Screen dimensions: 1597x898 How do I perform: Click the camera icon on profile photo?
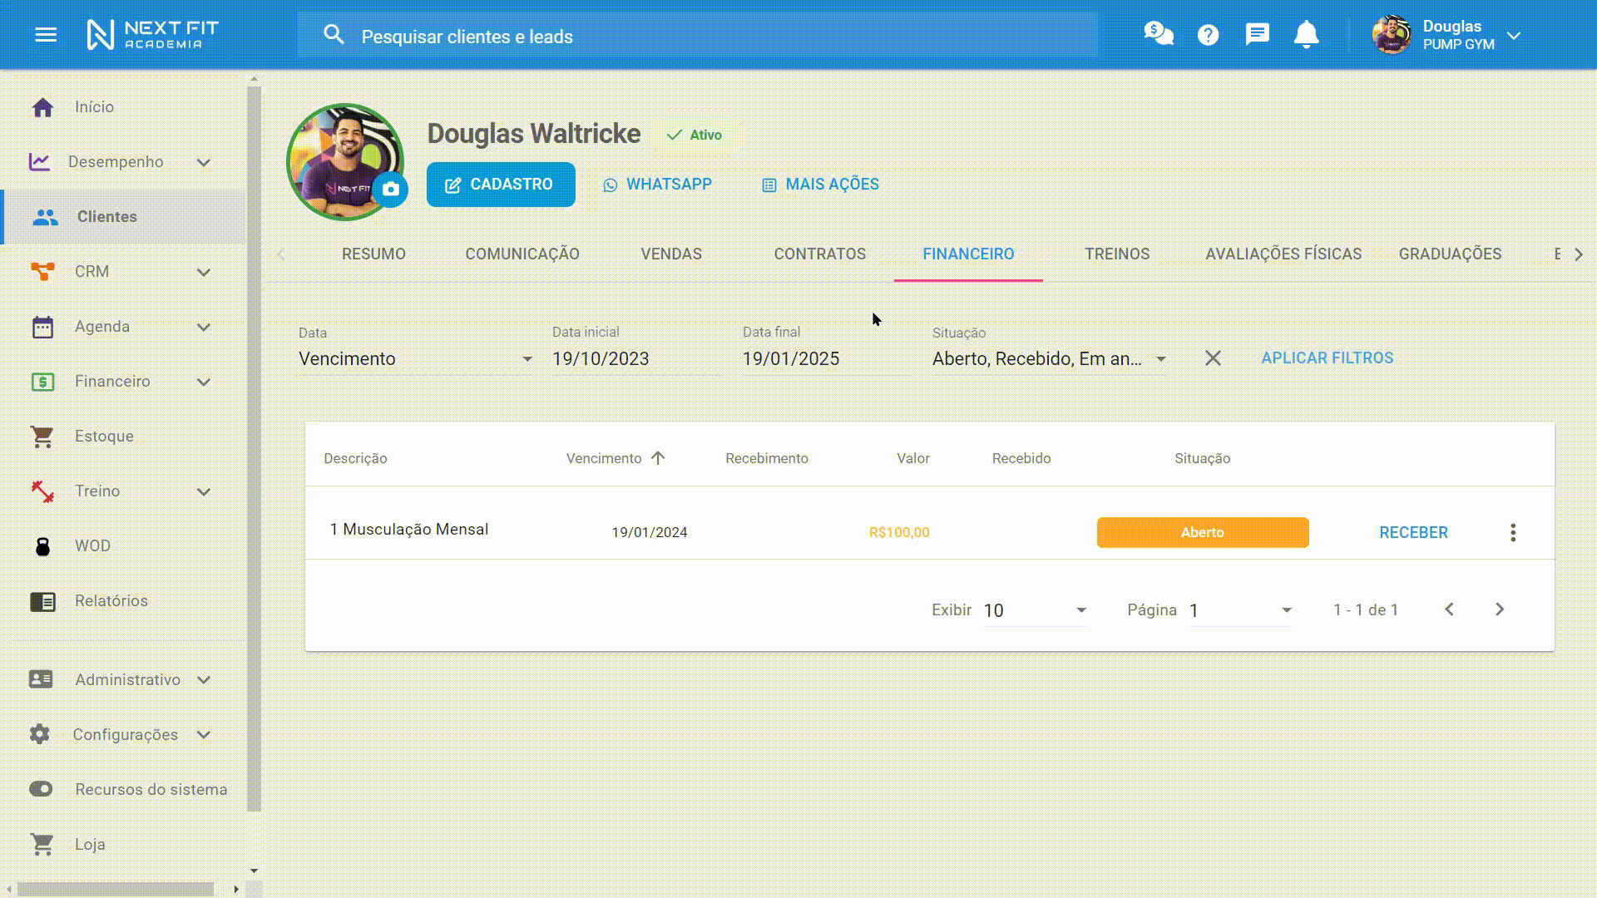(390, 190)
